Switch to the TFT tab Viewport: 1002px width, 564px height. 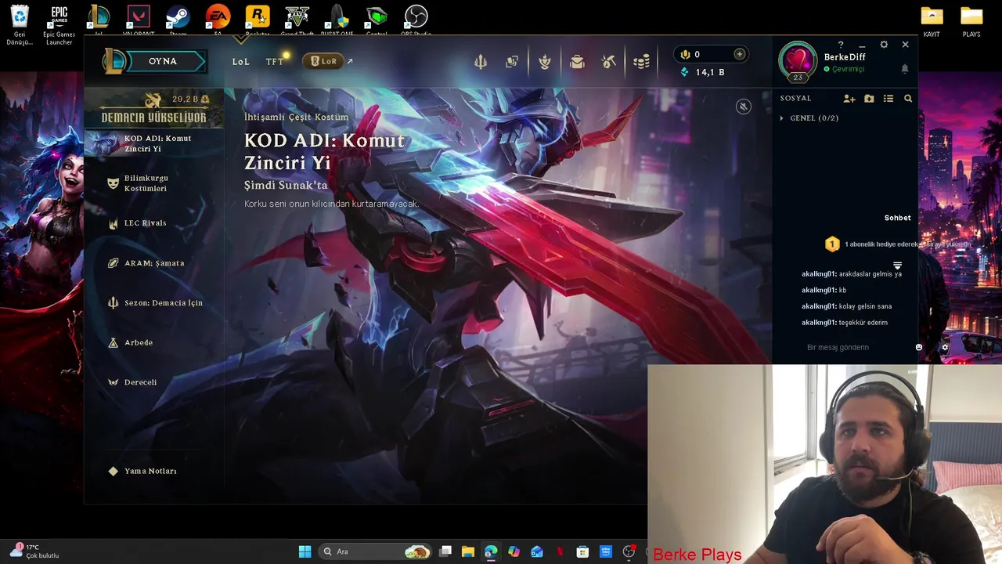tap(275, 61)
